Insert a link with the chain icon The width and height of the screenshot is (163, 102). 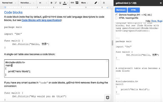pyautogui.click(x=72, y=3)
